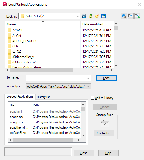The width and height of the screenshot is (144, 160).
Task: Click the Contents button
Action: [104, 133]
